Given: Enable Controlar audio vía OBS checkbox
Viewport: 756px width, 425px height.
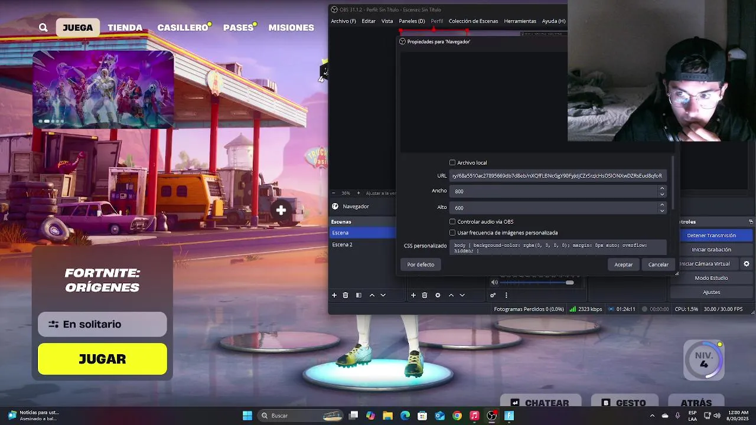Looking at the screenshot, I should [x=452, y=222].
